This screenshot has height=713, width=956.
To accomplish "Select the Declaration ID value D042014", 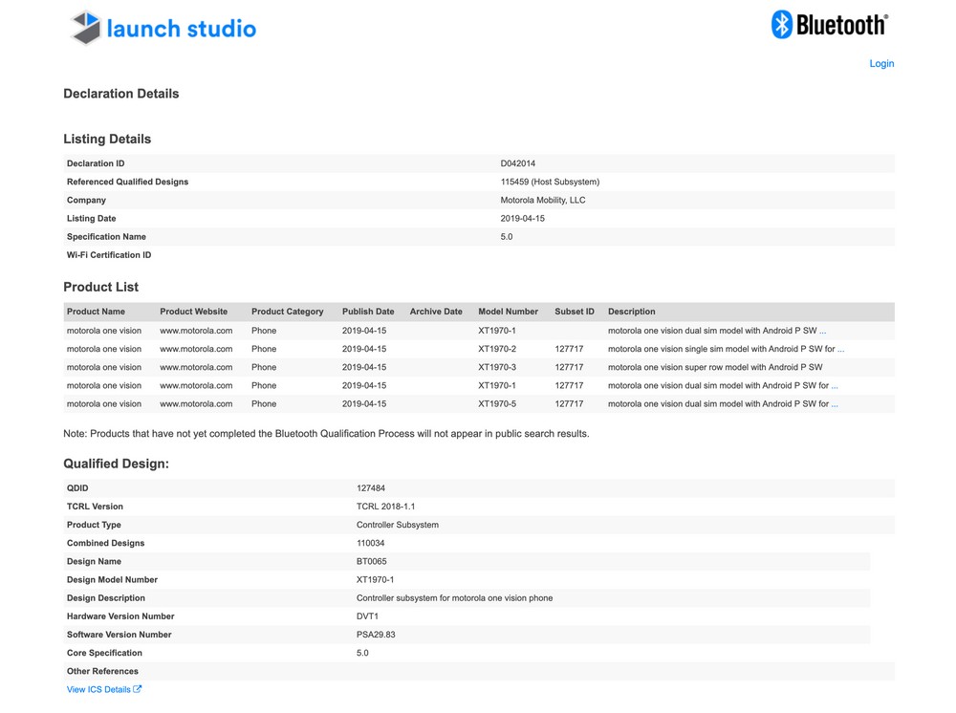I will [517, 163].
